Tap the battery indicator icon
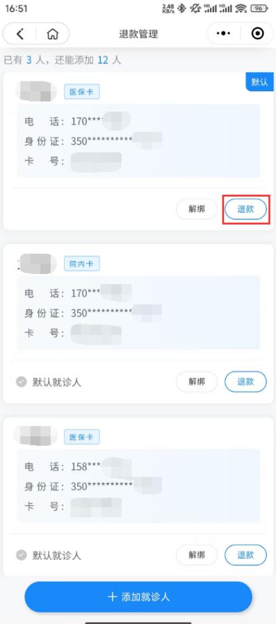The image size is (276, 624). [260, 8]
